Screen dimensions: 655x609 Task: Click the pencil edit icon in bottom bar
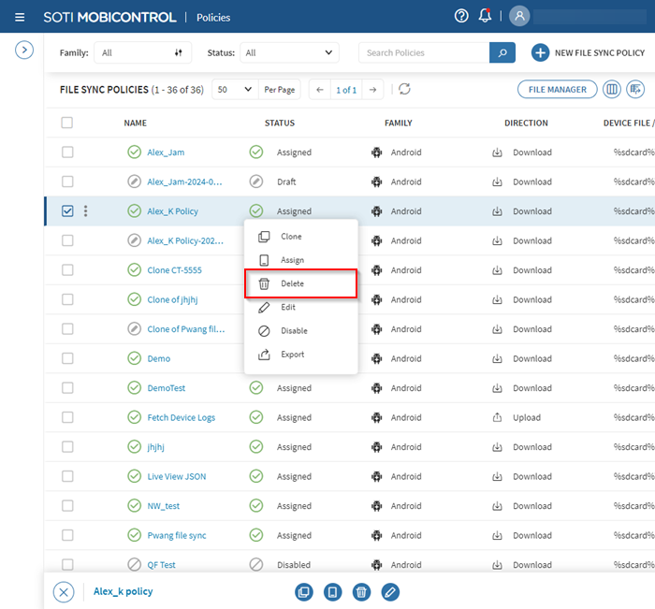390,591
